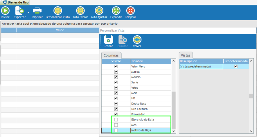Uncheck Visible for Mem

(116, 93)
